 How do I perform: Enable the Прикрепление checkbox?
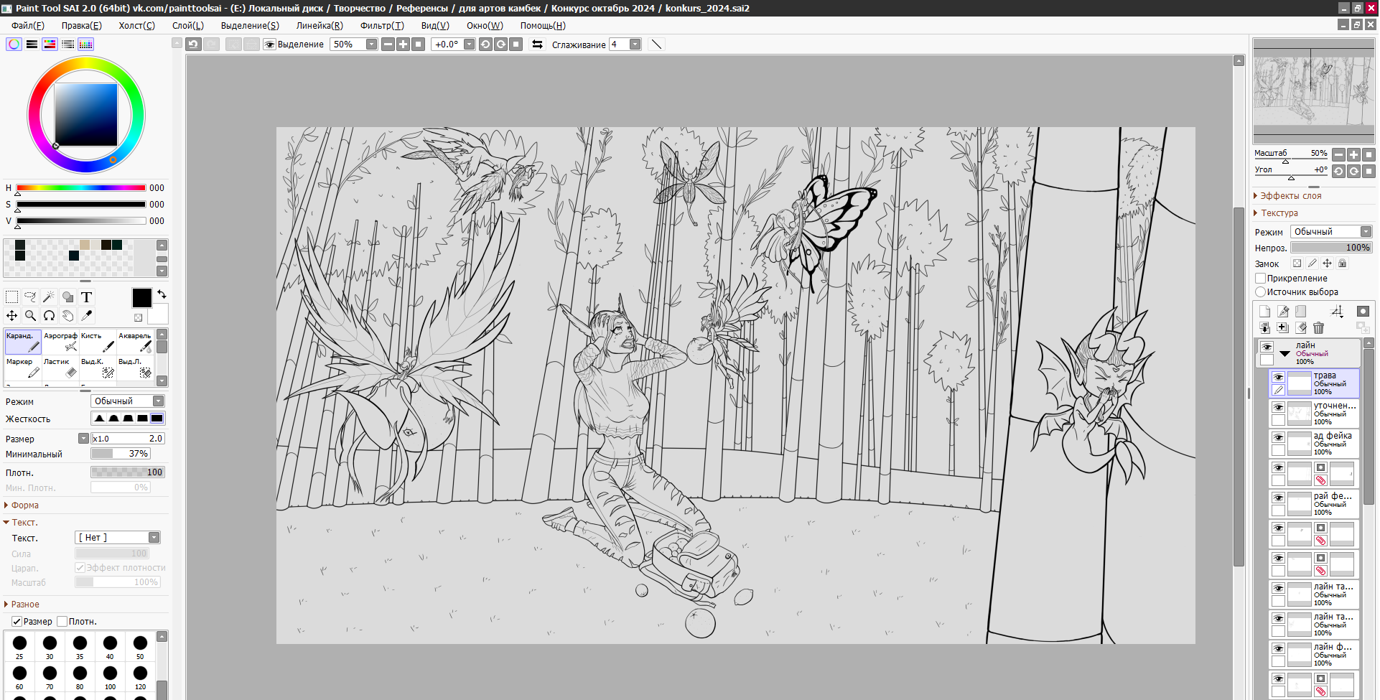[1260, 279]
